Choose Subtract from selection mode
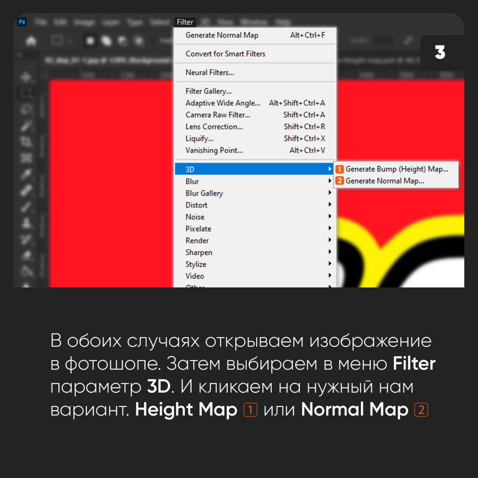This screenshot has width=478, height=478. click(122, 40)
